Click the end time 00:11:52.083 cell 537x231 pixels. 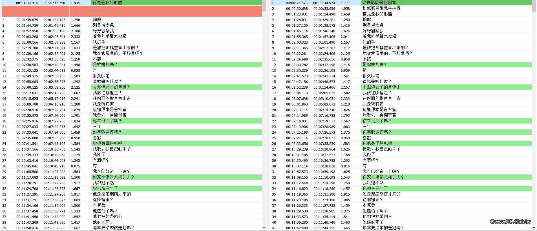(x=56, y=228)
